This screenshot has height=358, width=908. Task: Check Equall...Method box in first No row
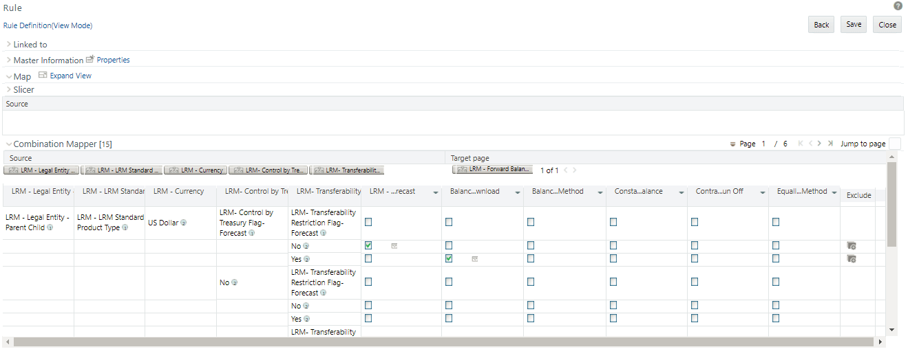click(x=776, y=245)
